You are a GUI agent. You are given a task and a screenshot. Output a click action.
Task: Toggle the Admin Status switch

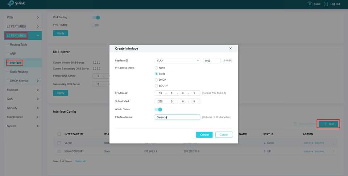tap(158, 109)
